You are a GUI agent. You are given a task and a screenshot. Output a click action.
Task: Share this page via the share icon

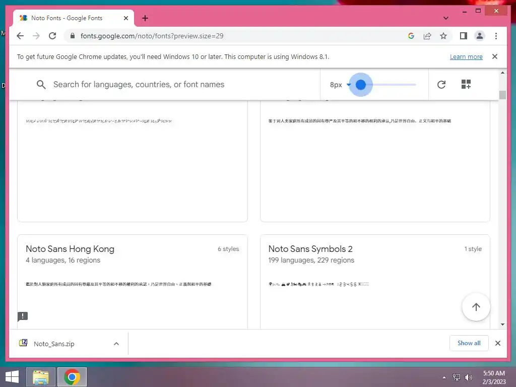(x=427, y=36)
